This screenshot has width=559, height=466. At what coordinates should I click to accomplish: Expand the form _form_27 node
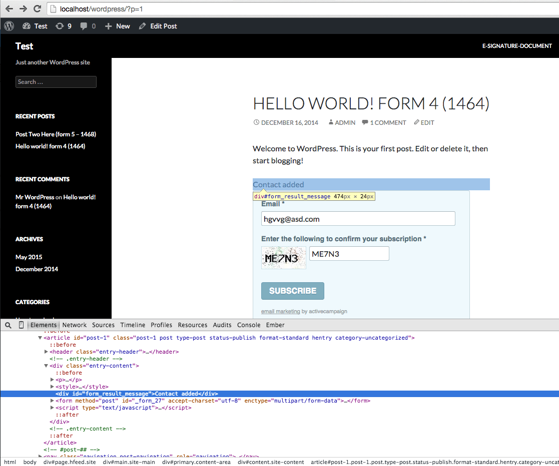[x=53, y=401]
